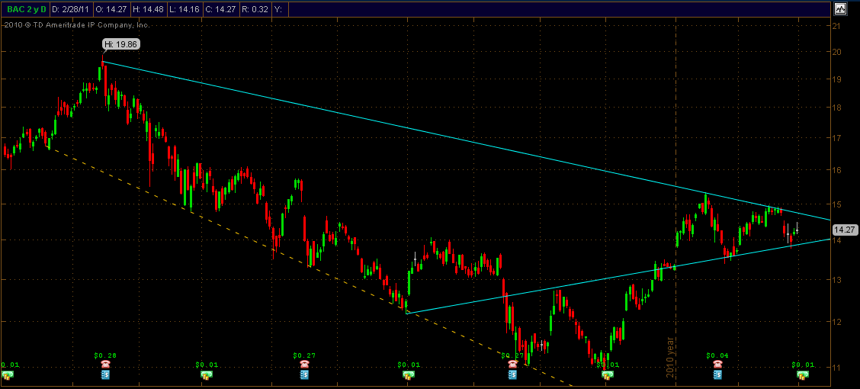This screenshot has width=860, height=389.
Task: Click the 15 price axis label
Action: coord(836,204)
